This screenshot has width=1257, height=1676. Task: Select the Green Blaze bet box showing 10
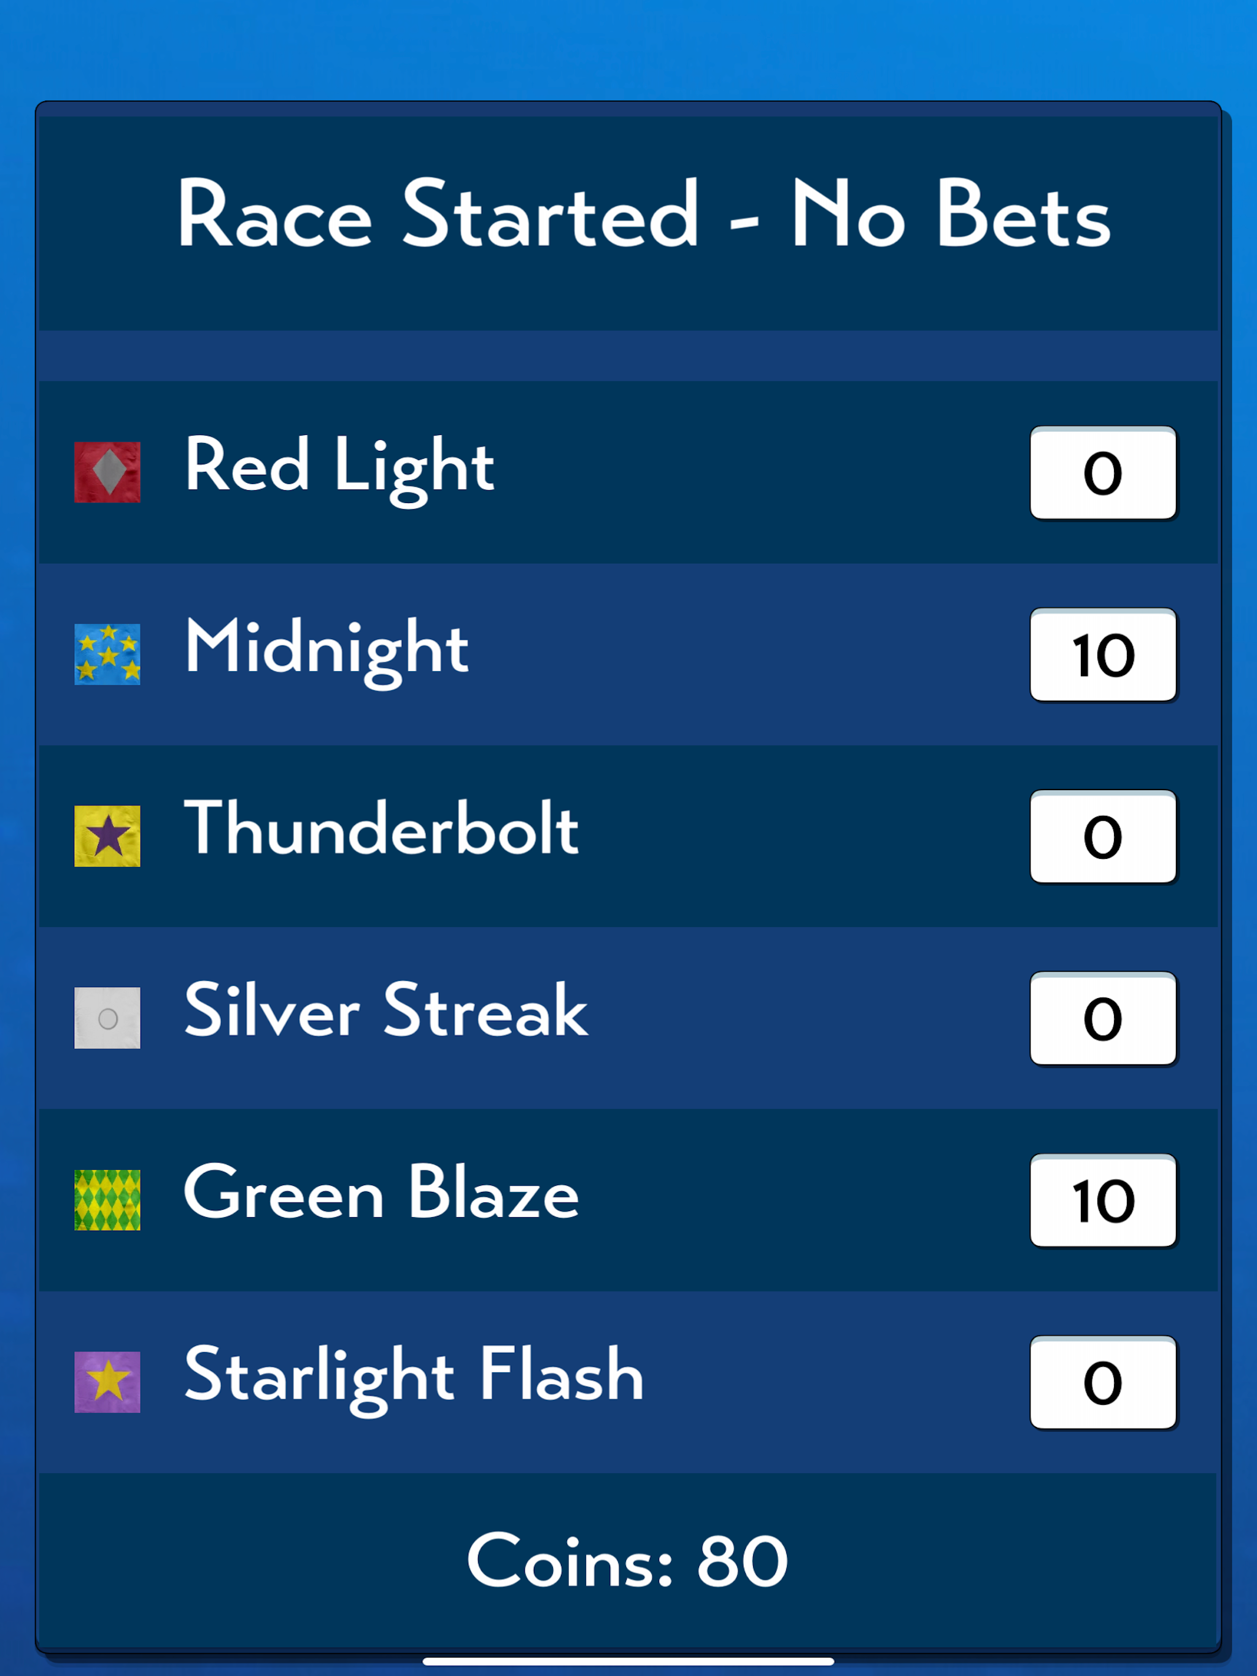click(1103, 1200)
